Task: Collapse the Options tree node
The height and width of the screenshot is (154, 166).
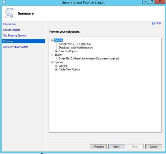Action: [52, 62]
